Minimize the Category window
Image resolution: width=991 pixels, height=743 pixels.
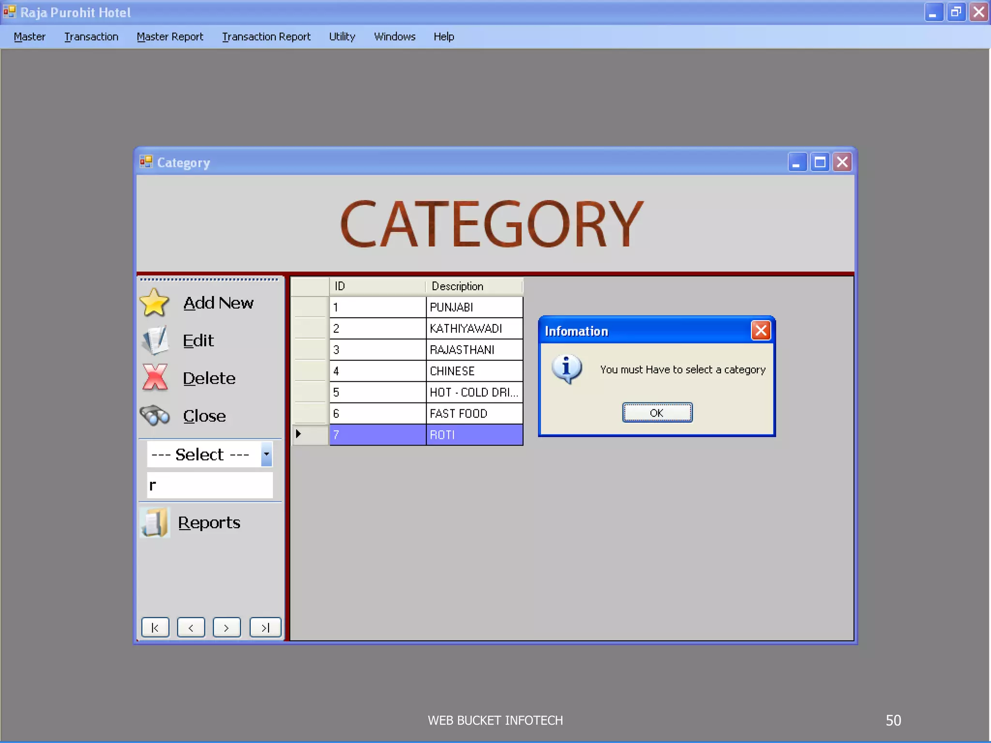tap(797, 162)
